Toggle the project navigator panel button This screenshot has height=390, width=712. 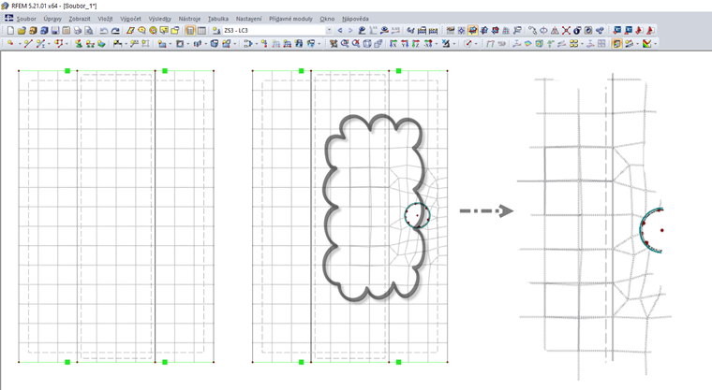(x=190, y=30)
